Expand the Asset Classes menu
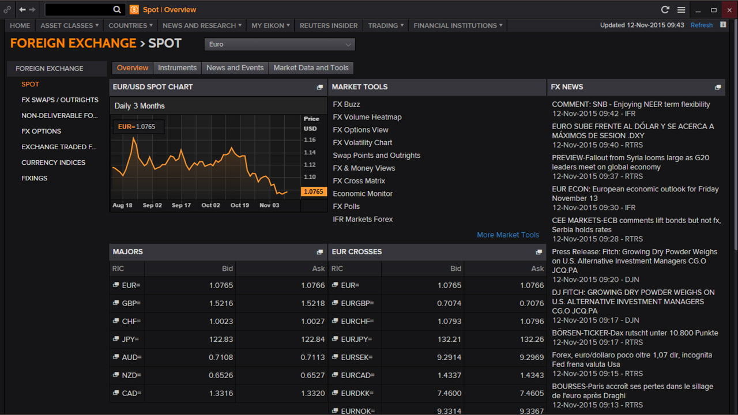 [69, 25]
